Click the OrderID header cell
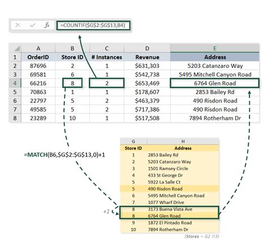The width and height of the screenshot is (268, 249). (x=38, y=57)
